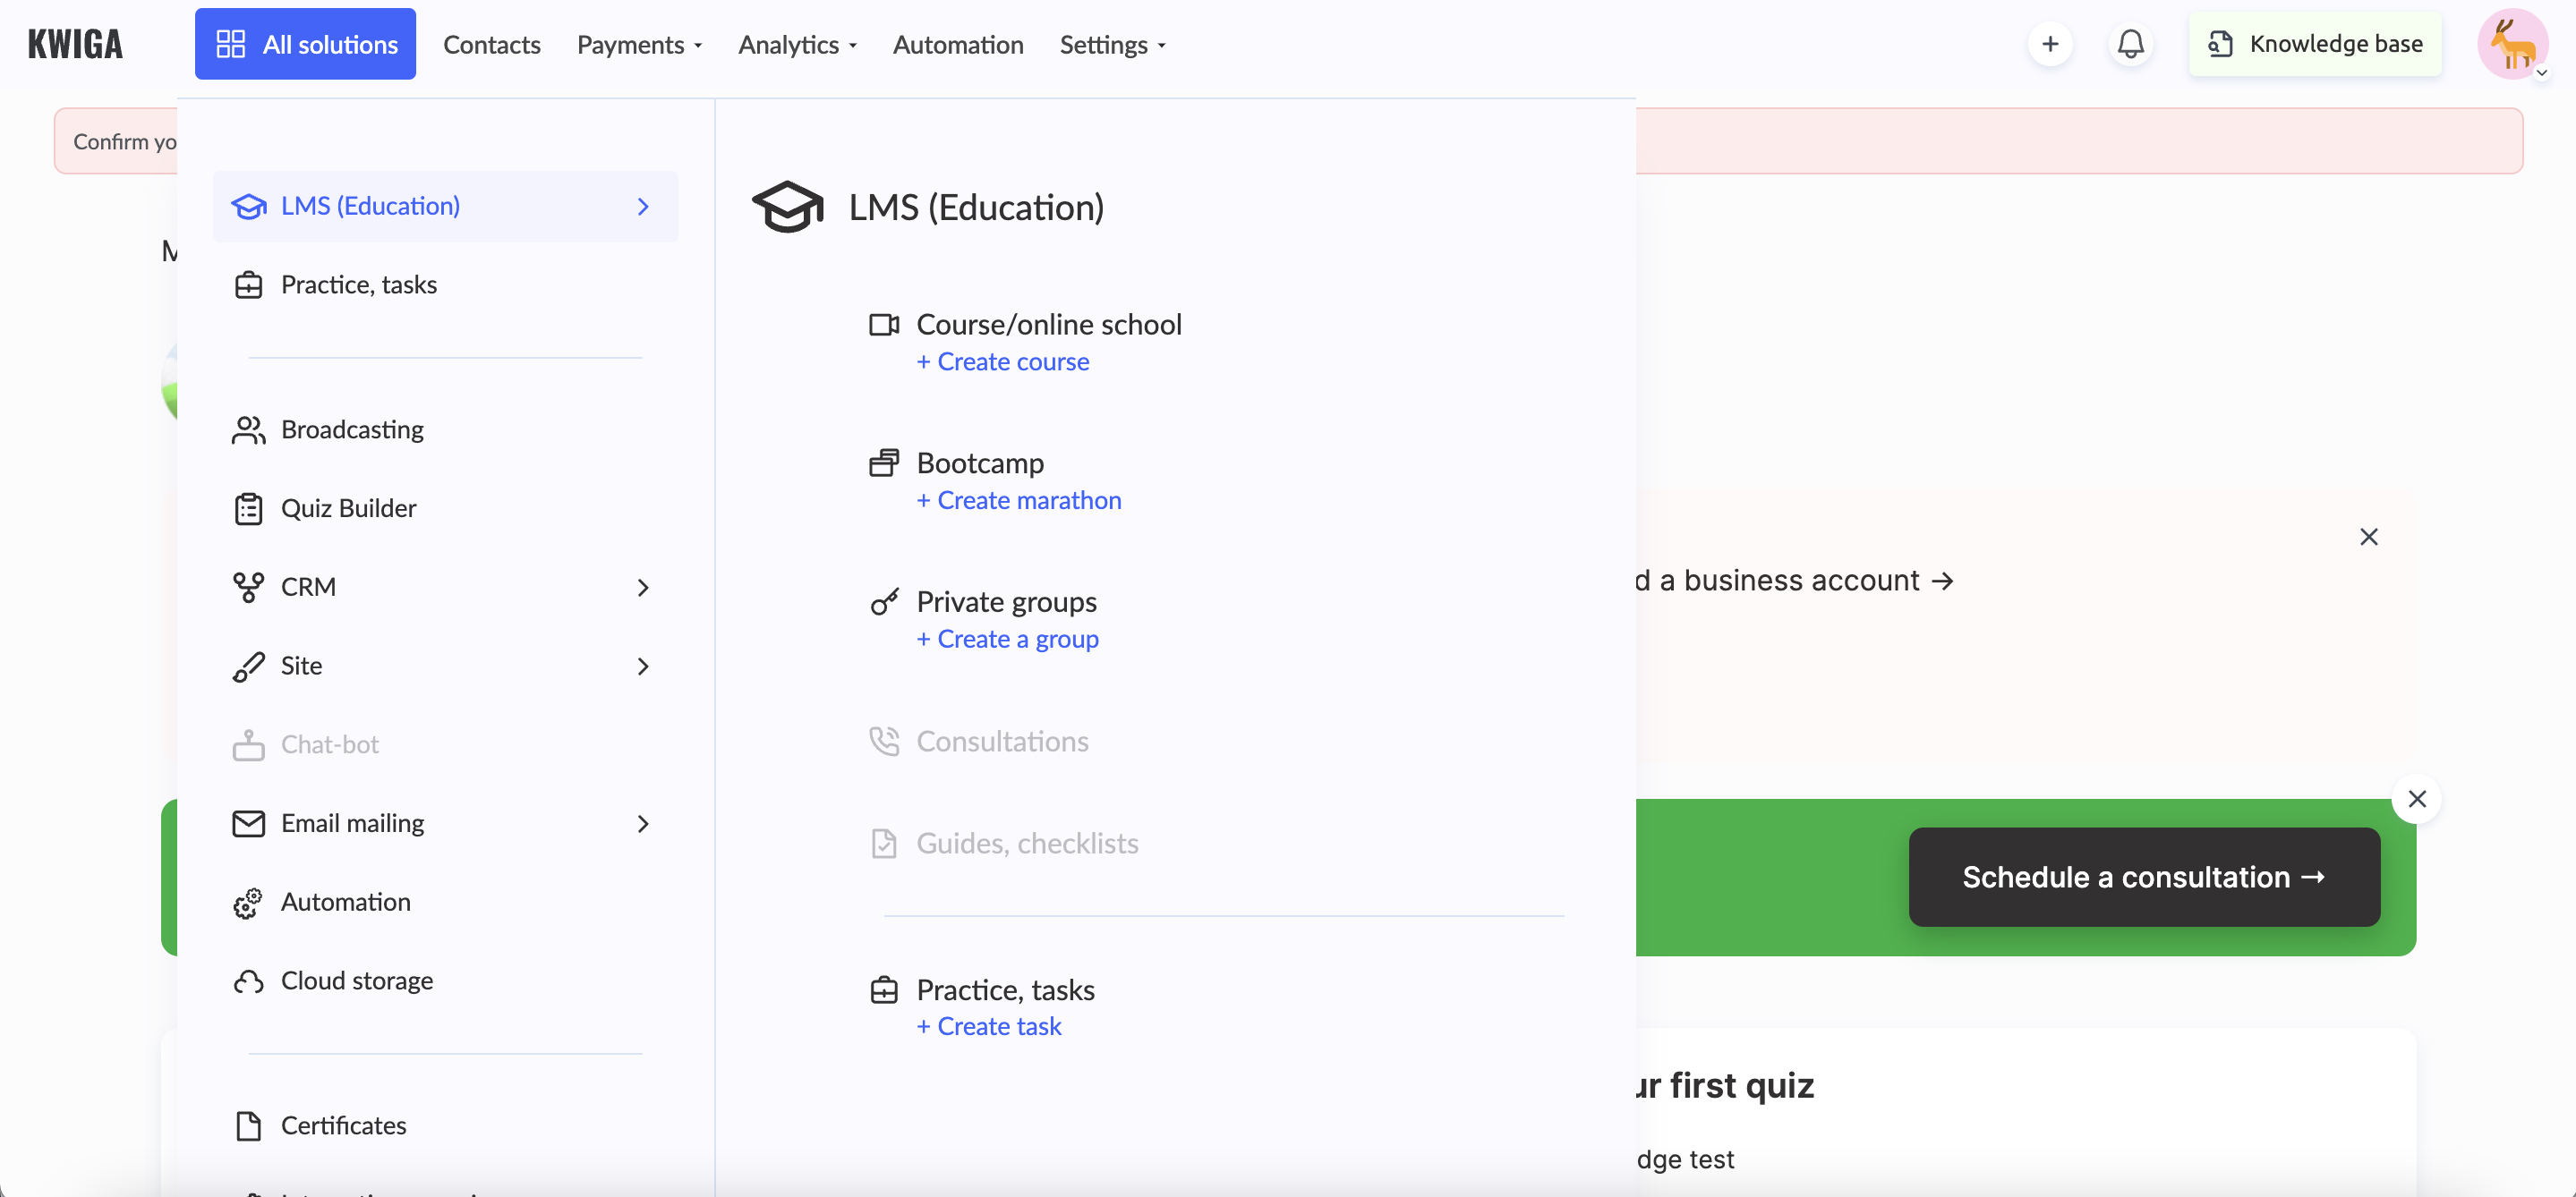Click the Automation top navigation item
The height and width of the screenshot is (1197, 2576).
958,43
